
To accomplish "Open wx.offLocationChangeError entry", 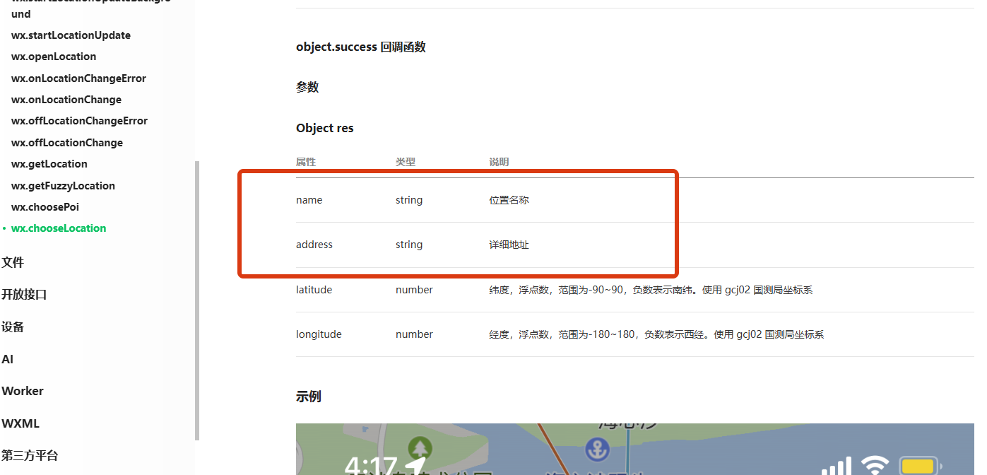I will (79, 121).
